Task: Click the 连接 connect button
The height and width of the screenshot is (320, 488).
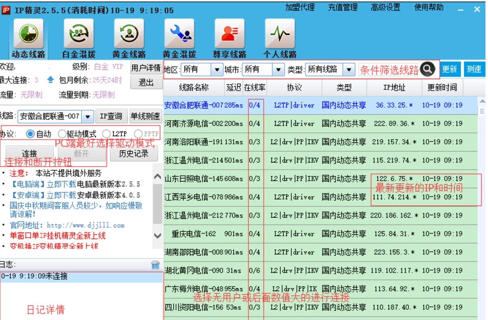Action: point(29,153)
